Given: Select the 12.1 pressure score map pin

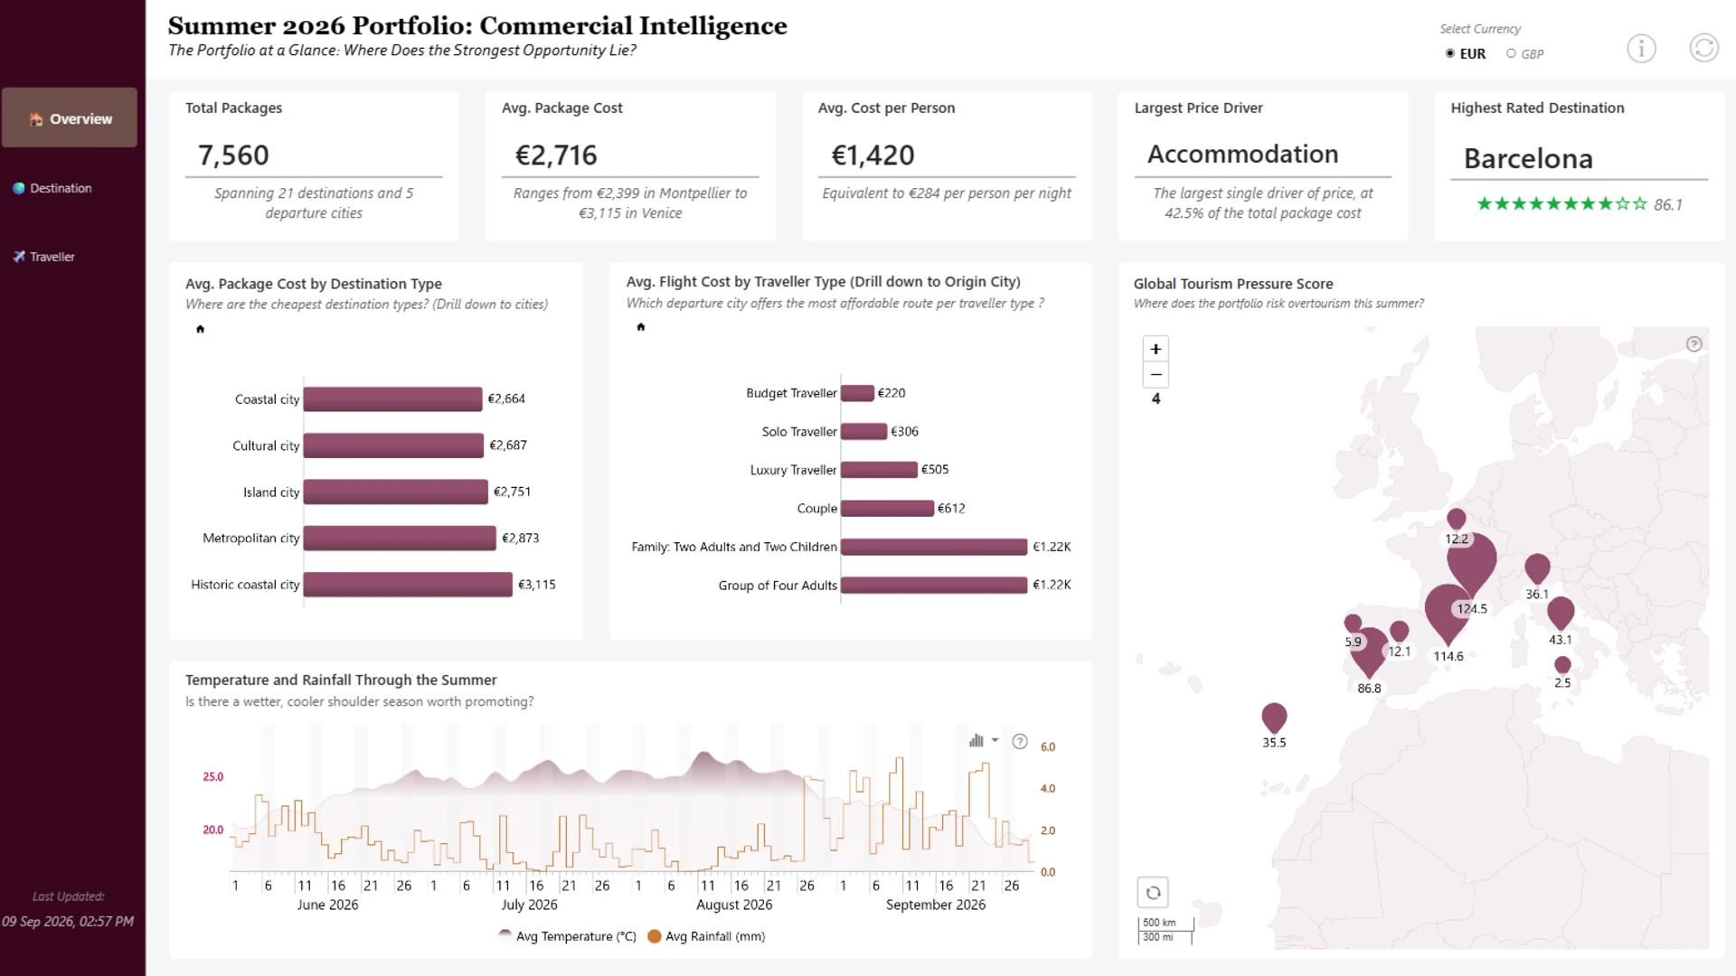Looking at the screenshot, I should (x=1399, y=631).
